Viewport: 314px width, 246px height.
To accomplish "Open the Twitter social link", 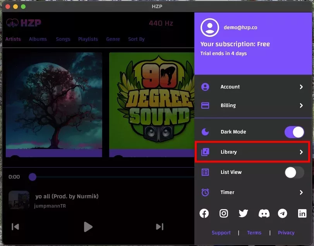I will pyautogui.click(x=243, y=213).
